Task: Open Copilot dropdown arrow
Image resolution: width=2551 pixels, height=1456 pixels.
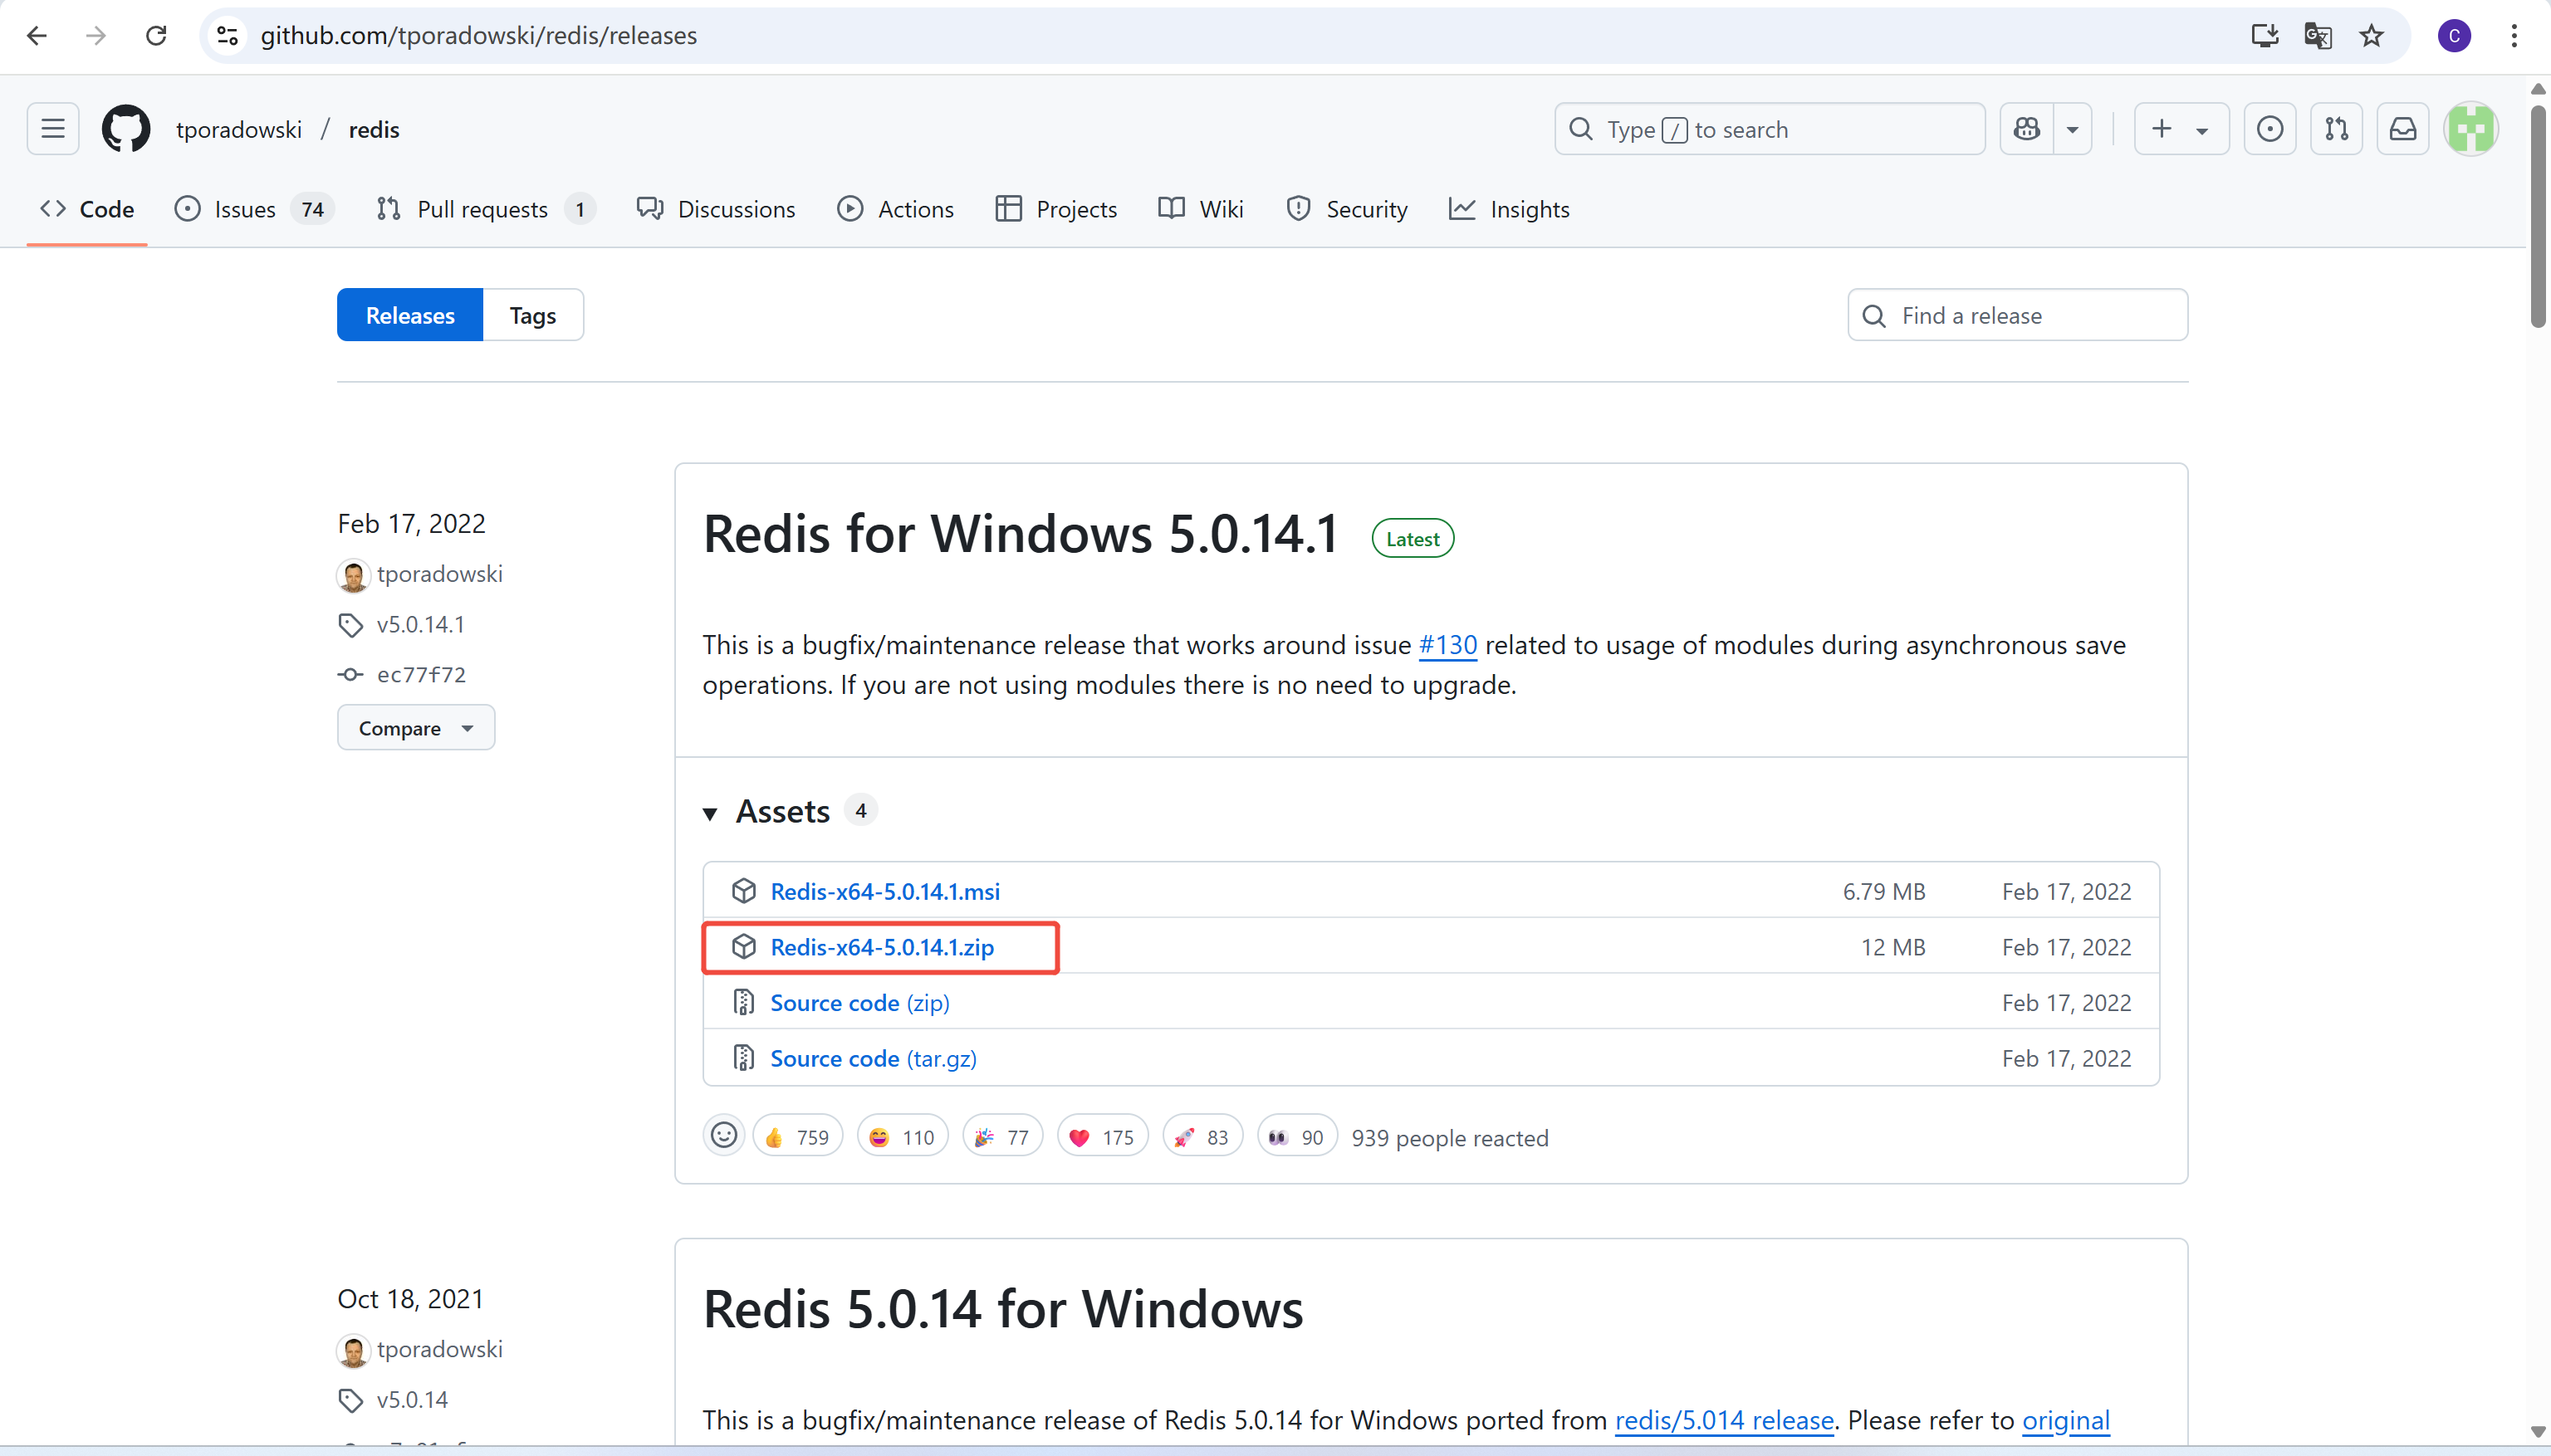Action: [2073, 129]
